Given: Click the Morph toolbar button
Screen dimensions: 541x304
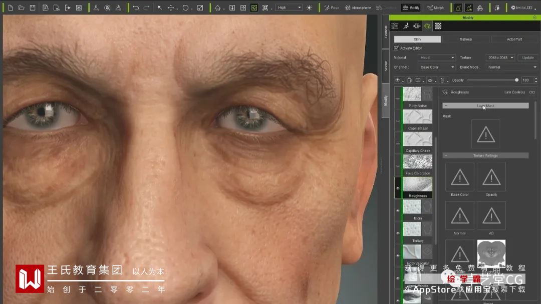Looking at the screenshot, I should click(435, 7).
